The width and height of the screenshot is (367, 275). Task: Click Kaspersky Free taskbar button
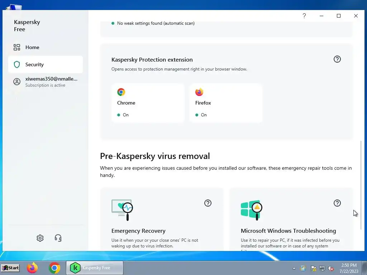click(x=95, y=268)
